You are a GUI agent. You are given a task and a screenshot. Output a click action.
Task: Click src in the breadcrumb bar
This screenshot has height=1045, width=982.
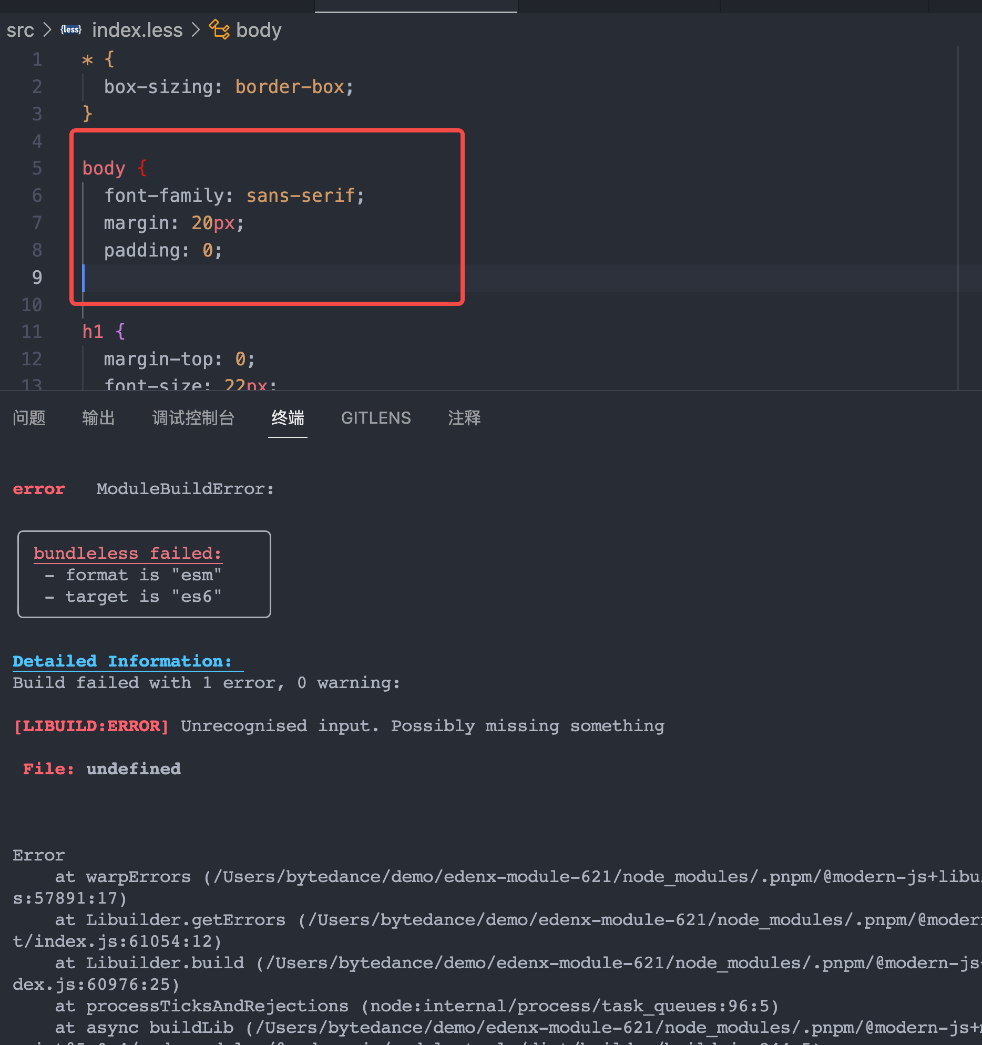[x=20, y=30]
